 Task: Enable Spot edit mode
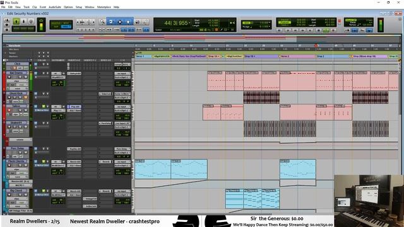(x=66, y=23)
